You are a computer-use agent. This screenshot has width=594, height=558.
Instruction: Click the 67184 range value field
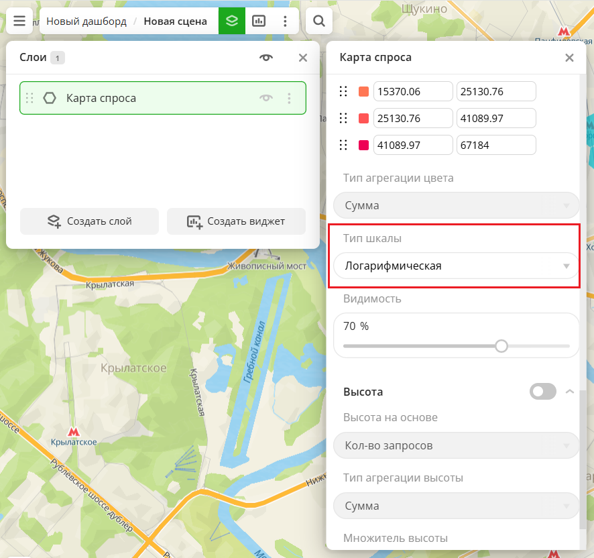coord(495,146)
